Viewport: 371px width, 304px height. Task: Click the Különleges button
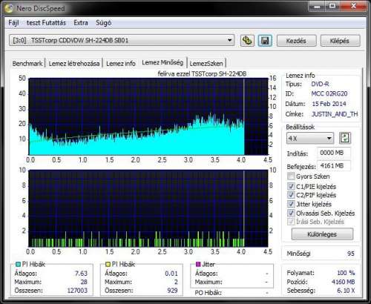[322, 234]
